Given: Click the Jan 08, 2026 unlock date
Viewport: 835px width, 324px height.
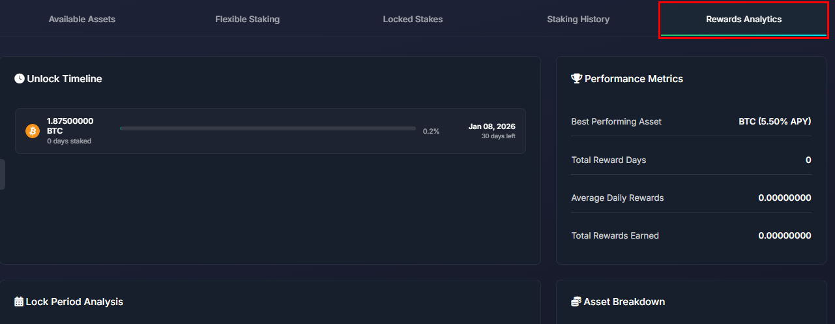Looking at the screenshot, I should click(491, 126).
